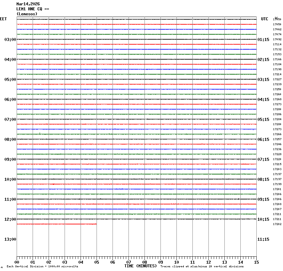Click the Each Vertical Division footnote

42,266
